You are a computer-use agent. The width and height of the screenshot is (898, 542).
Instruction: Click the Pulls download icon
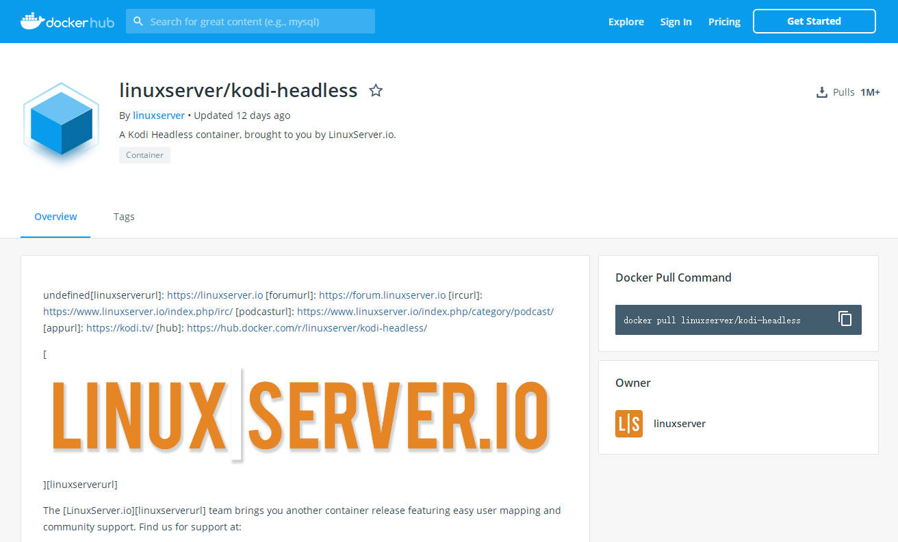tap(822, 92)
